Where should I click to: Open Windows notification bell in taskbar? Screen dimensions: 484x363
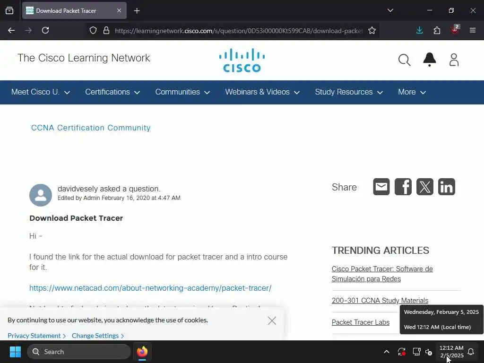point(471,352)
